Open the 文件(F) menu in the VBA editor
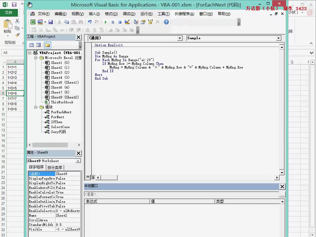Screen dimensions: 316x237 tap(44, 14)
